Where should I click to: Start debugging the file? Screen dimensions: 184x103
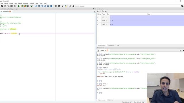[36, 6]
